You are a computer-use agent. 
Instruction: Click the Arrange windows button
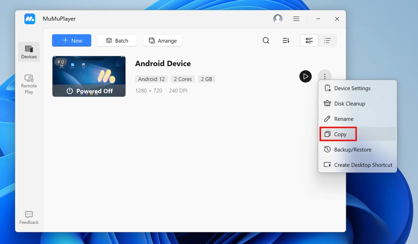162,40
